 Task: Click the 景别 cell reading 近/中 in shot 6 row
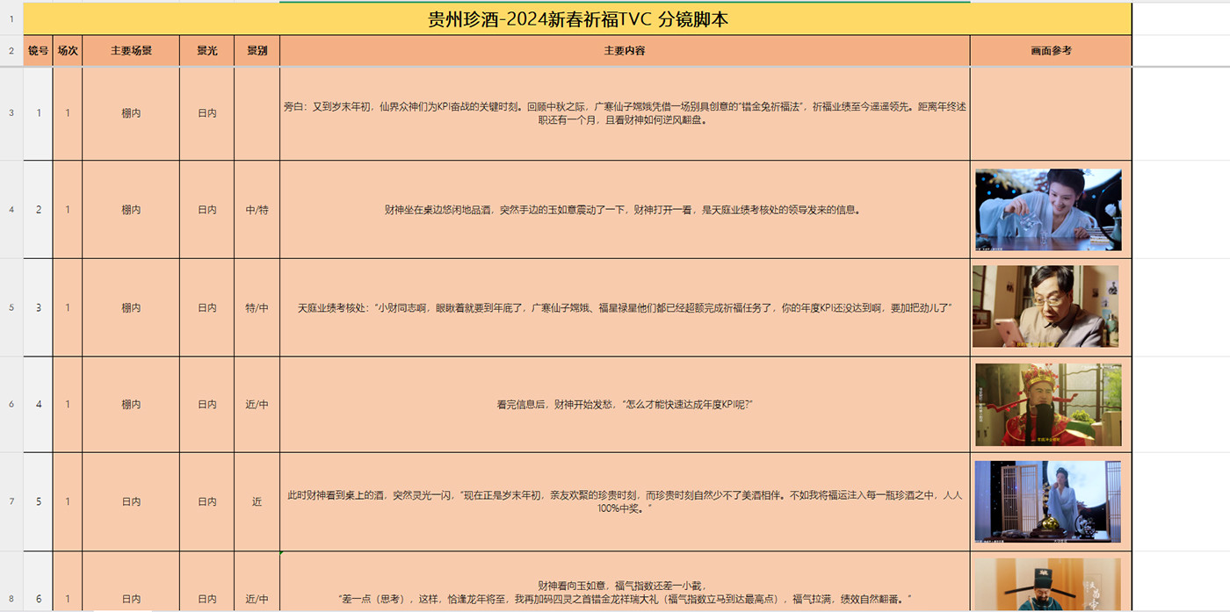tap(257, 582)
